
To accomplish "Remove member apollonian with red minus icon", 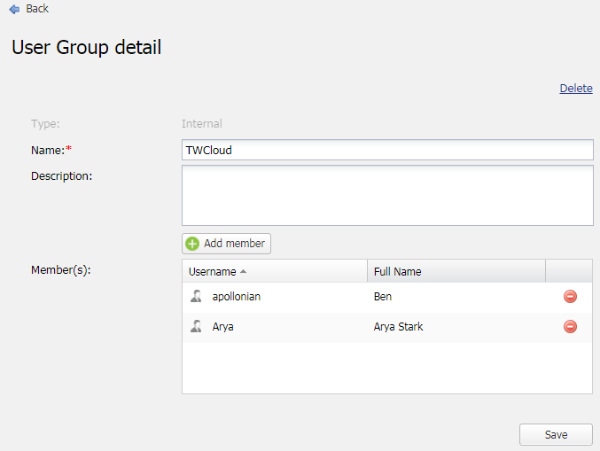I will (570, 297).
